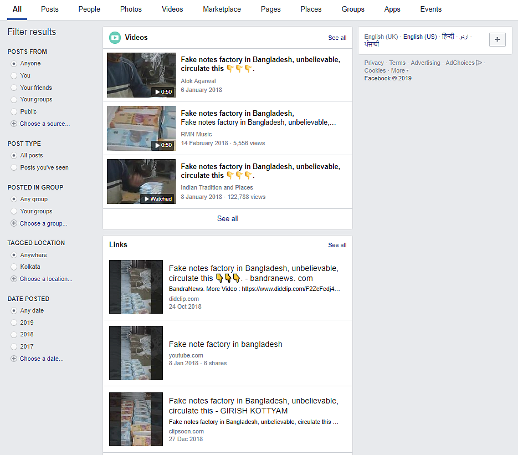Open the Terms footer link
Image resolution: width=518 pixels, height=455 pixels.
tap(397, 63)
